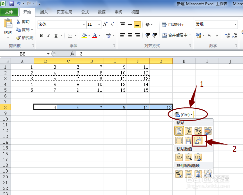
Task: Increase decimal places
Action: point(227,36)
